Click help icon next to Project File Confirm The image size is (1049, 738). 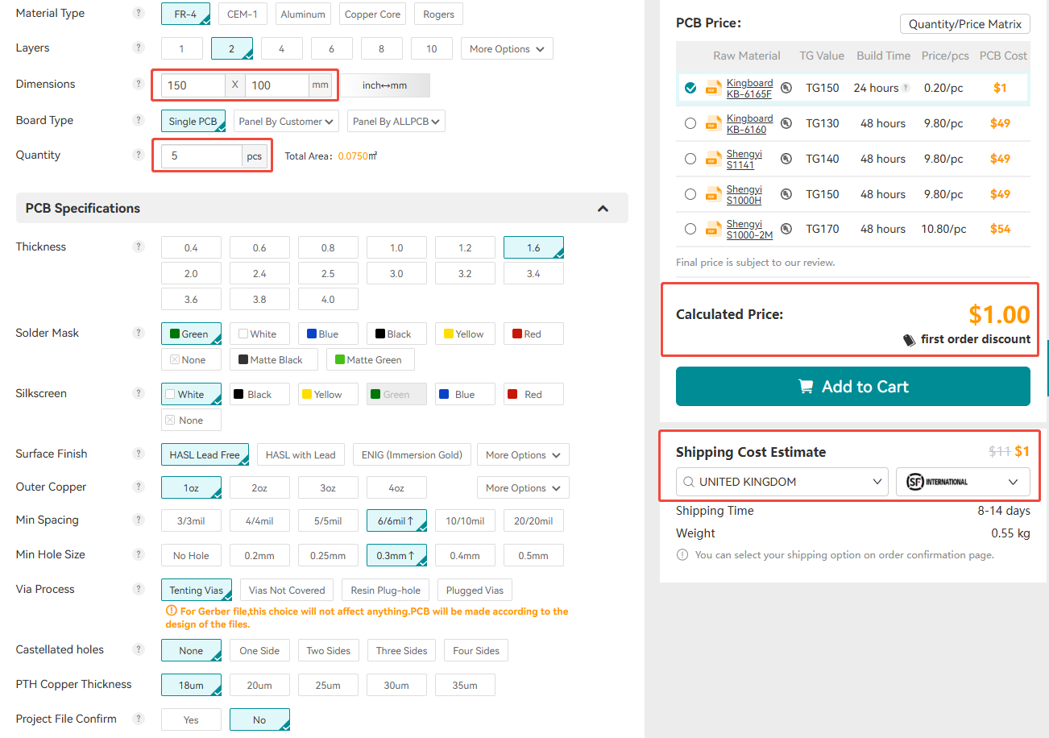[139, 719]
